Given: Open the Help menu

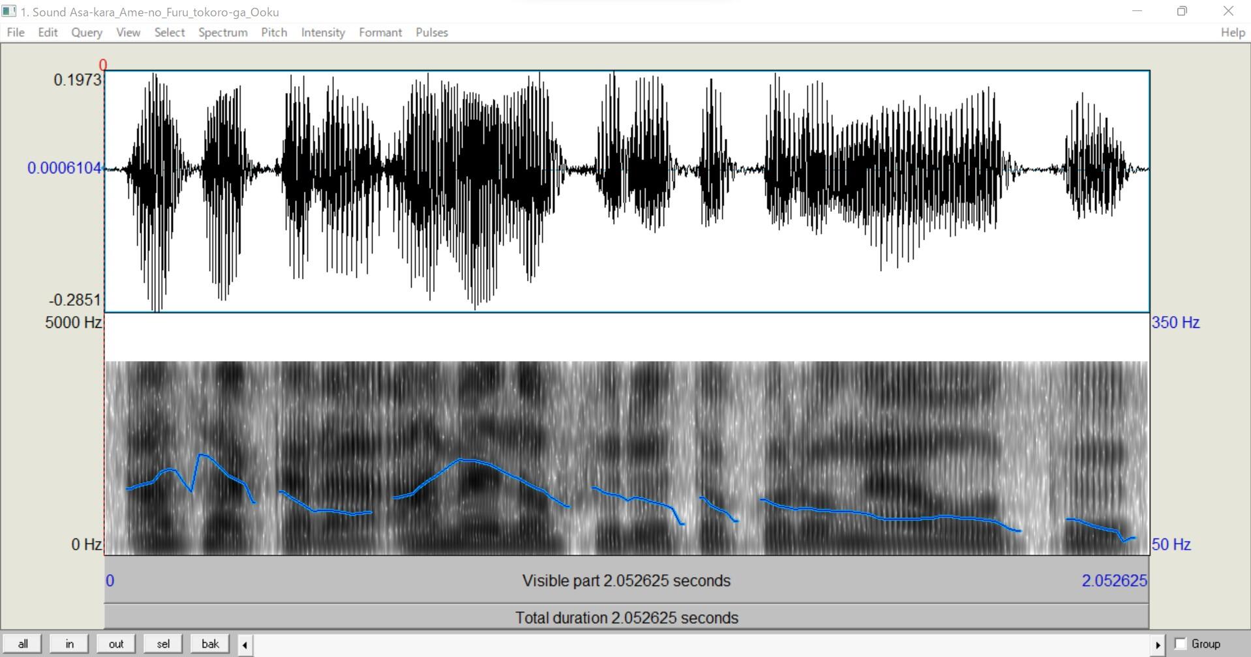Looking at the screenshot, I should [1233, 33].
